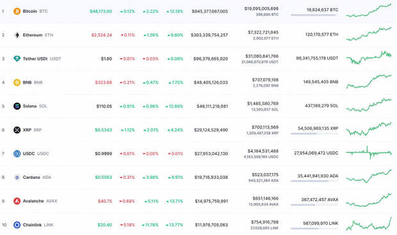Screen dimensions: 397x235
Task: Open the Chainlink 7-day sparkline chart
Action: (x=369, y=224)
